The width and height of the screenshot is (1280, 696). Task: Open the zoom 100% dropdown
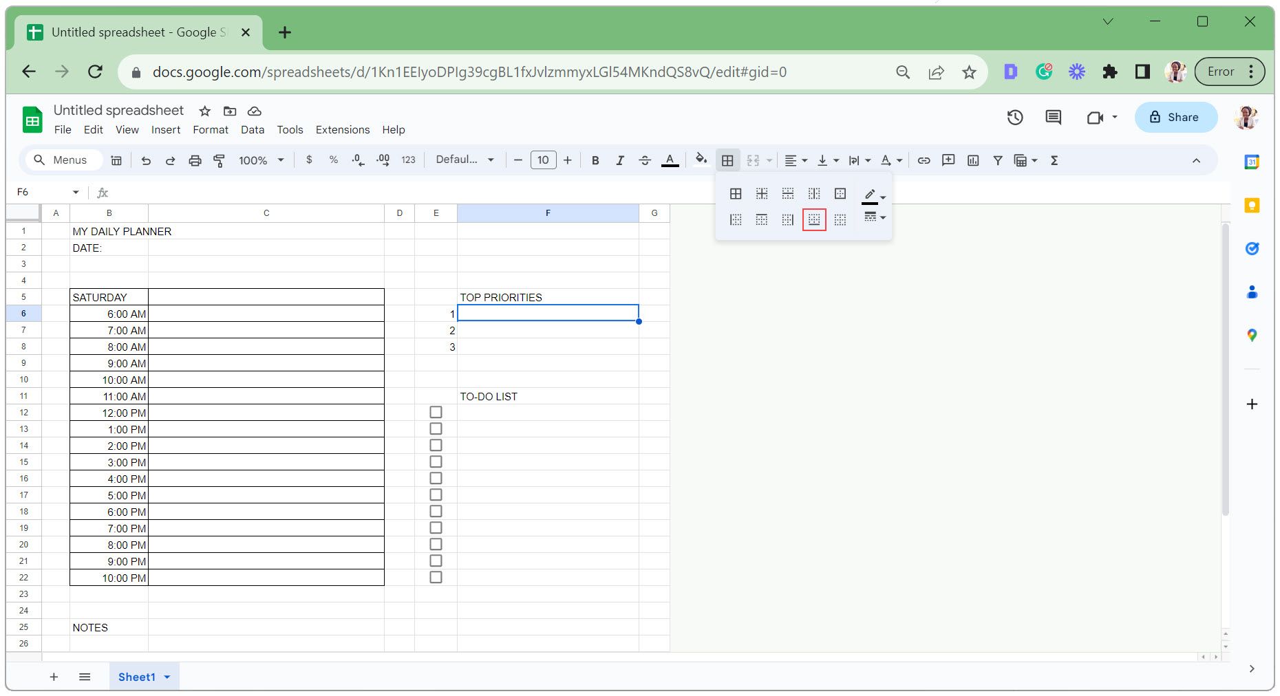261,160
